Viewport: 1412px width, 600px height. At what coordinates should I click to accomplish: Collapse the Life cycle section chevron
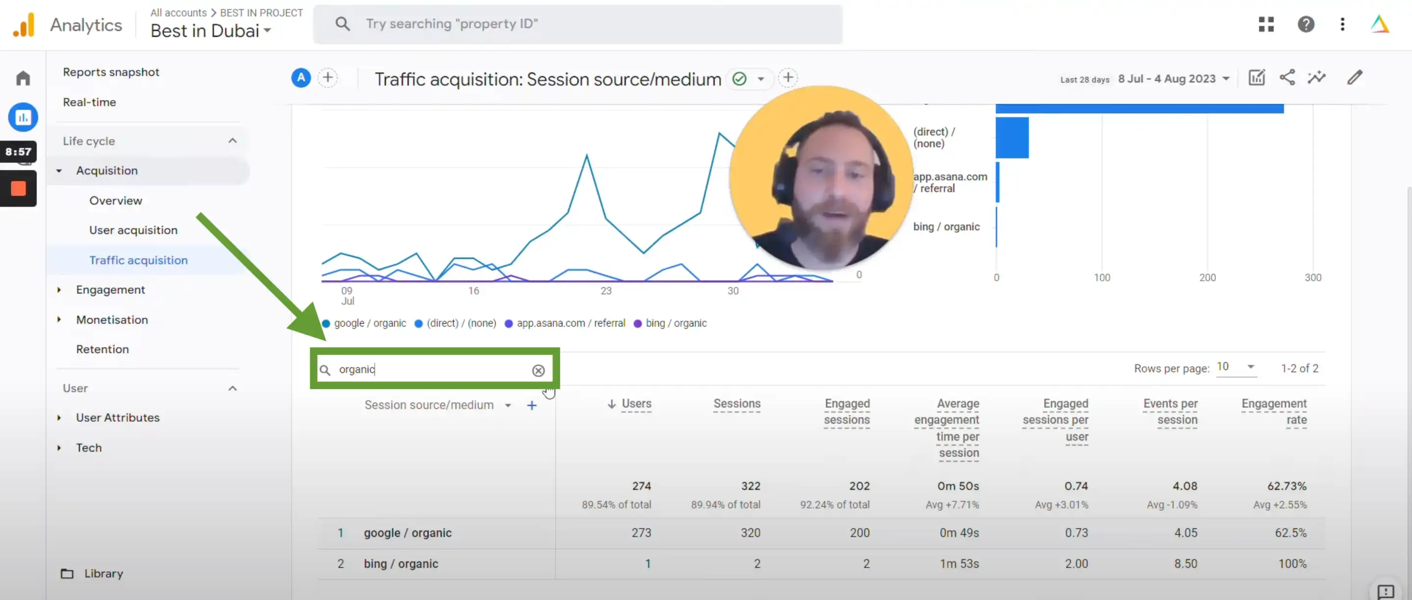pos(232,141)
